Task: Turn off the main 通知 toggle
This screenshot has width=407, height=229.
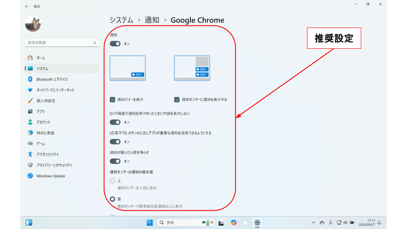Action: (115, 44)
